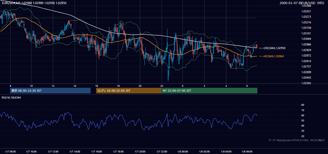This screenshot has width=328, height=154.
Task: Click RSI level 40 on scale
Action: point(303,126)
